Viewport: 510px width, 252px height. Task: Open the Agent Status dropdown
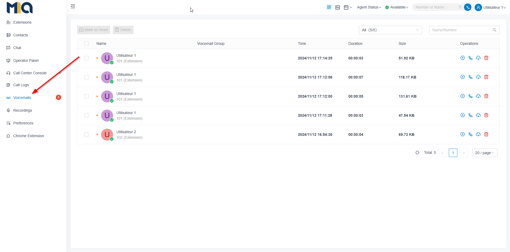(369, 7)
